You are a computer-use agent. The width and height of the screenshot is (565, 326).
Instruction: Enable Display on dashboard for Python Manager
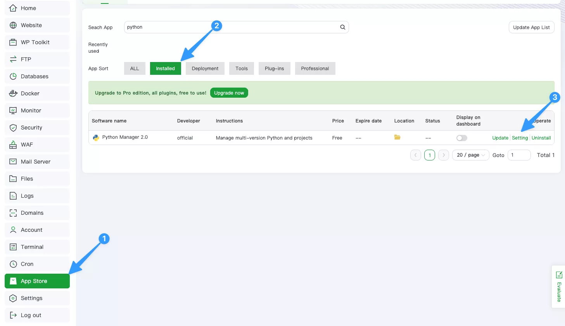click(x=461, y=138)
